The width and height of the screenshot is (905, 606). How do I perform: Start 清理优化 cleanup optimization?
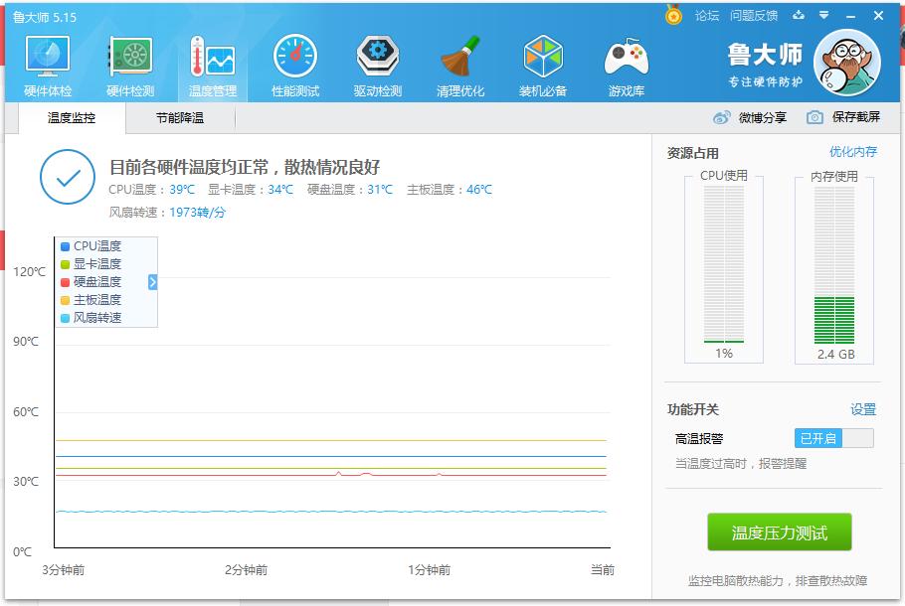pos(459,63)
